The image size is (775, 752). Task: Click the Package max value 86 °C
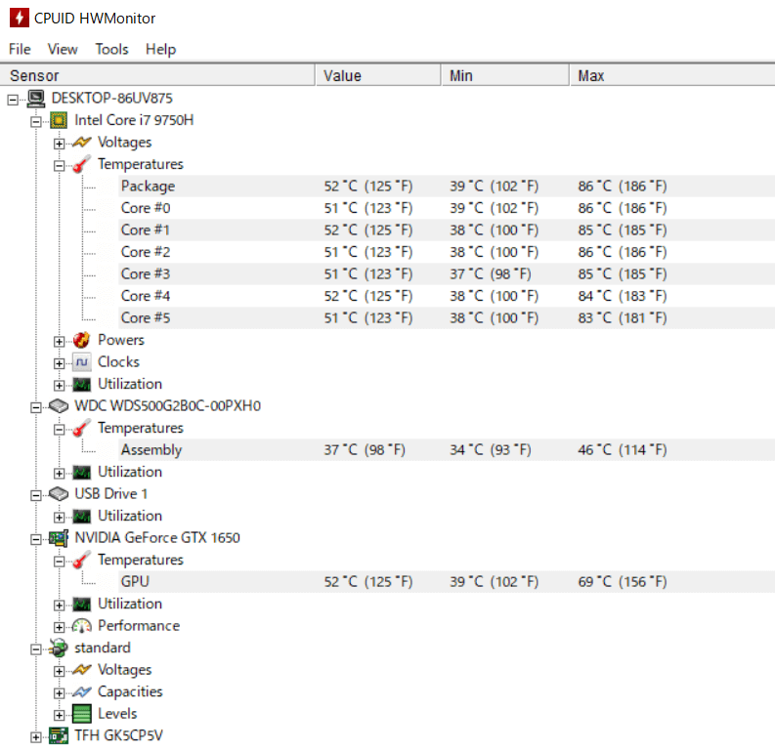[x=623, y=187]
